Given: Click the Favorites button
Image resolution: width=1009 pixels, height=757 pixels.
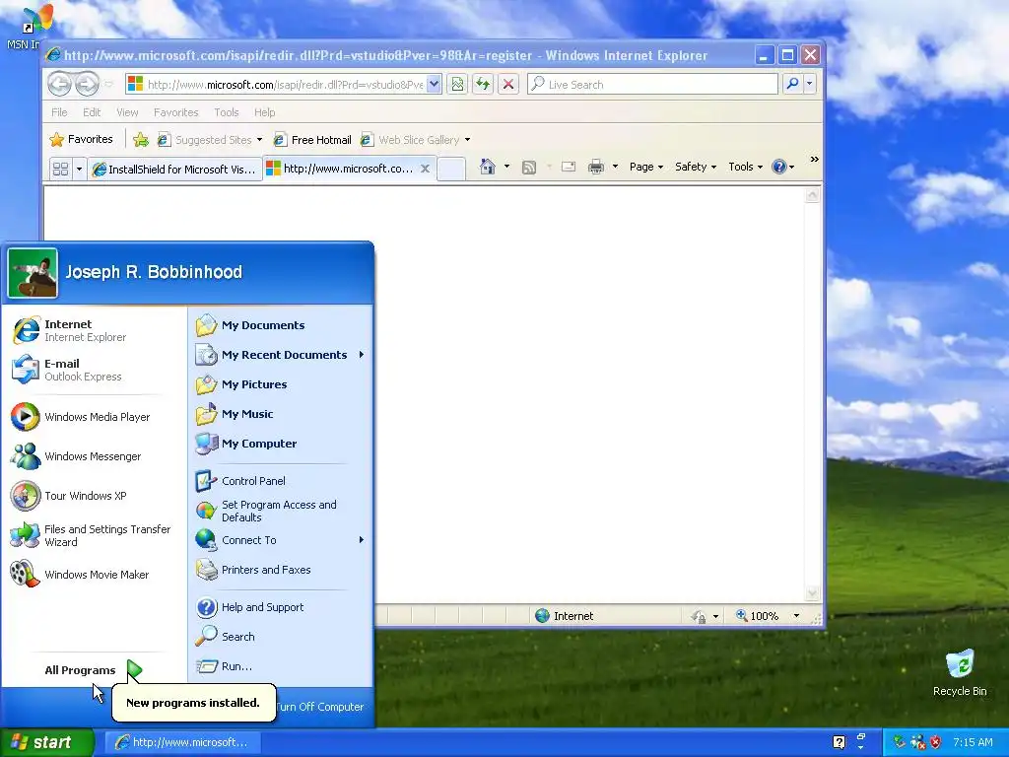Looking at the screenshot, I should [x=82, y=139].
